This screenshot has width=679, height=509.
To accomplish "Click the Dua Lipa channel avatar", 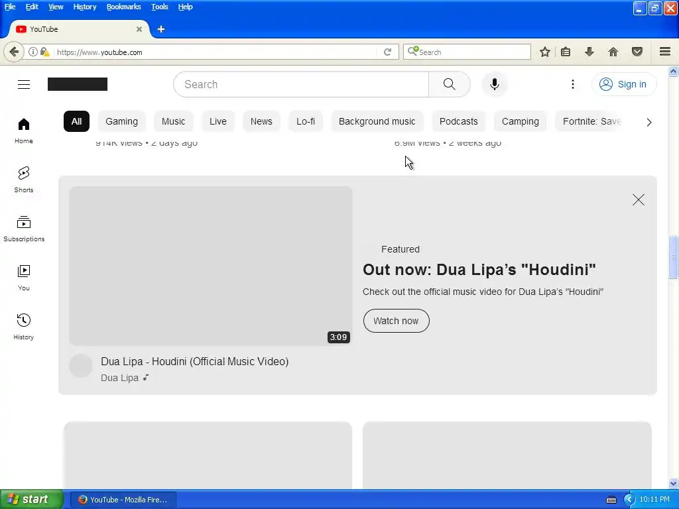I will 80,366.
